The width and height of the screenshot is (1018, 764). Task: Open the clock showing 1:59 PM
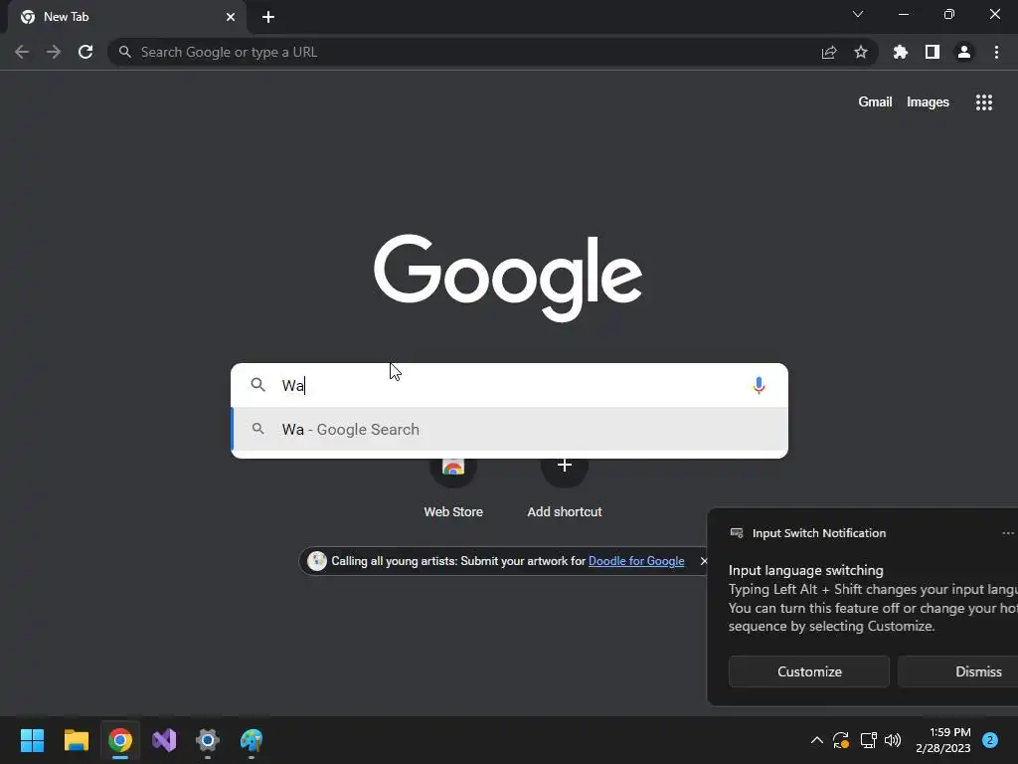coord(943,740)
